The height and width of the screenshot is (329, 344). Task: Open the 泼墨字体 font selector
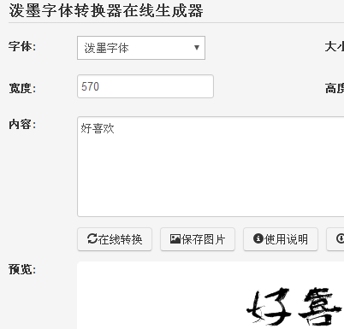pos(141,48)
